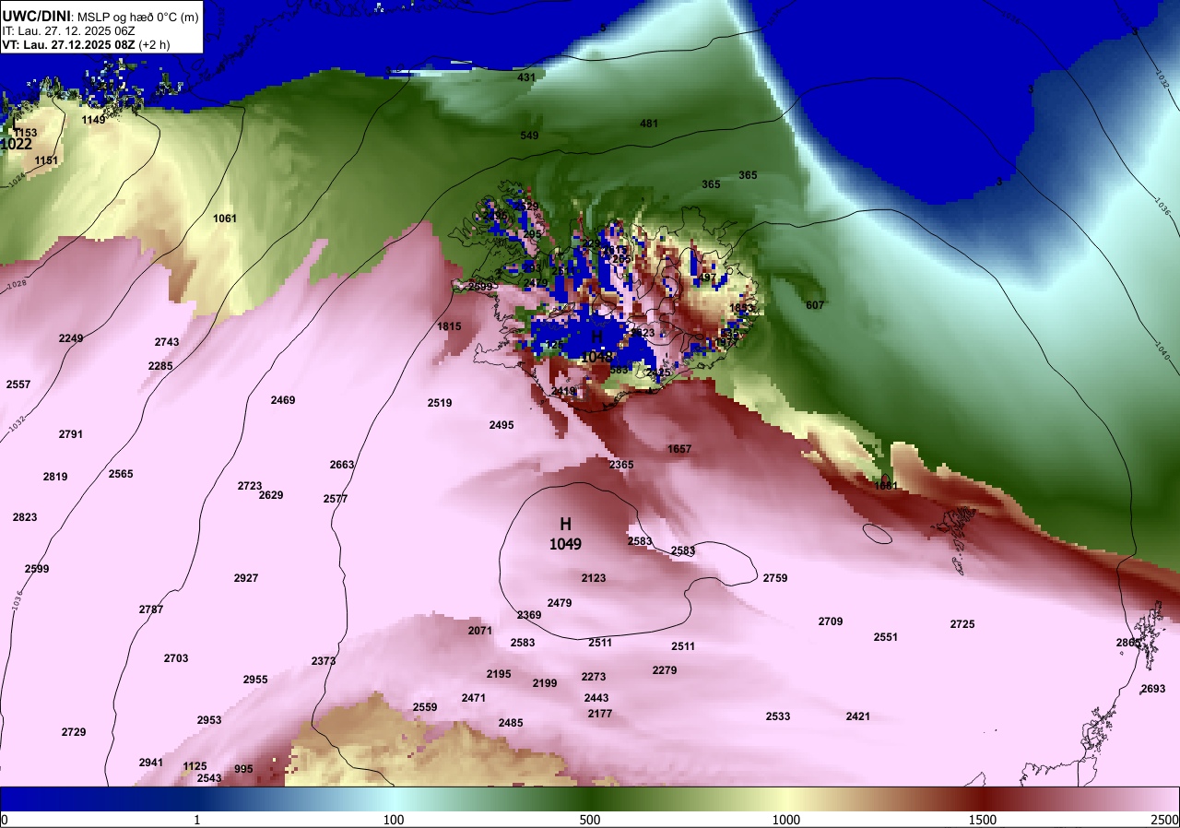Click the 2729 height value
Image resolution: width=1180 pixels, height=828 pixels.
point(74,732)
